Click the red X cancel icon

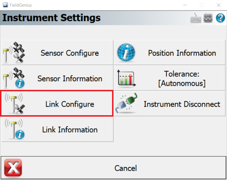coord(13,168)
